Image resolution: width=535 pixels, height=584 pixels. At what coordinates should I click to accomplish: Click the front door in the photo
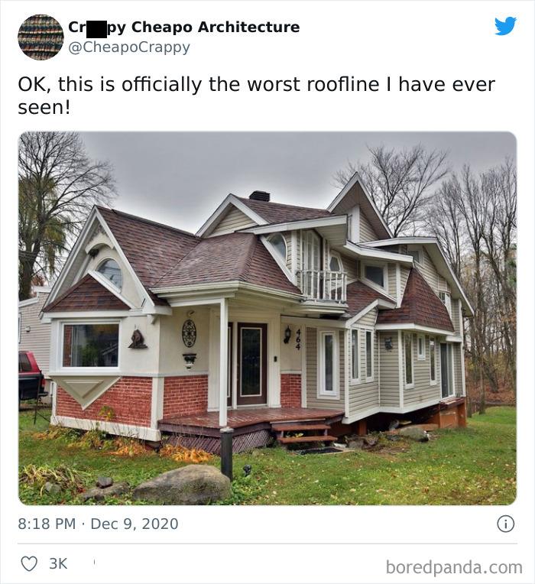click(251, 364)
